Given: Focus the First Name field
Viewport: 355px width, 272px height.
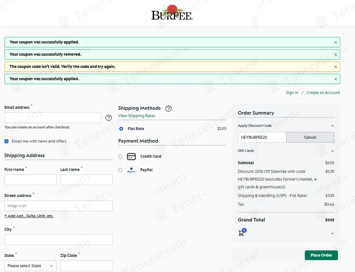Looking at the screenshot, I should 30,180.
